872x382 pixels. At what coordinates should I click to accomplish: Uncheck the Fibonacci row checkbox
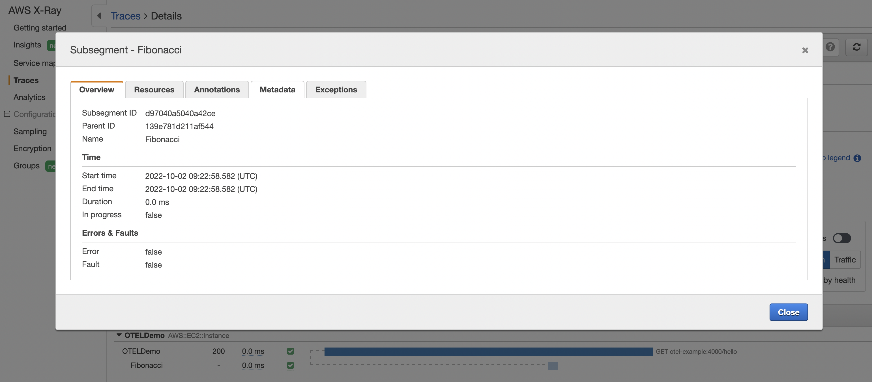click(x=290, y=365)
